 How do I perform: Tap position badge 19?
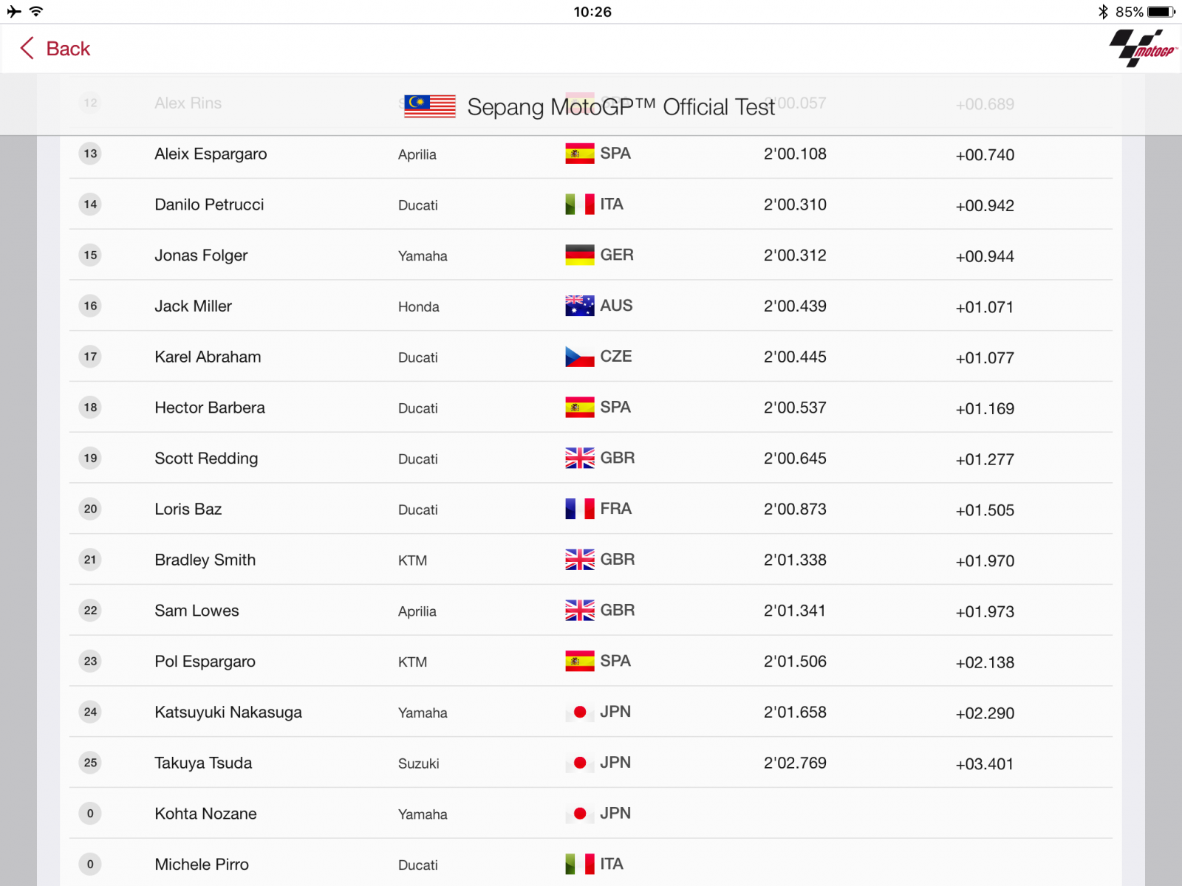[x=90, y=459]
